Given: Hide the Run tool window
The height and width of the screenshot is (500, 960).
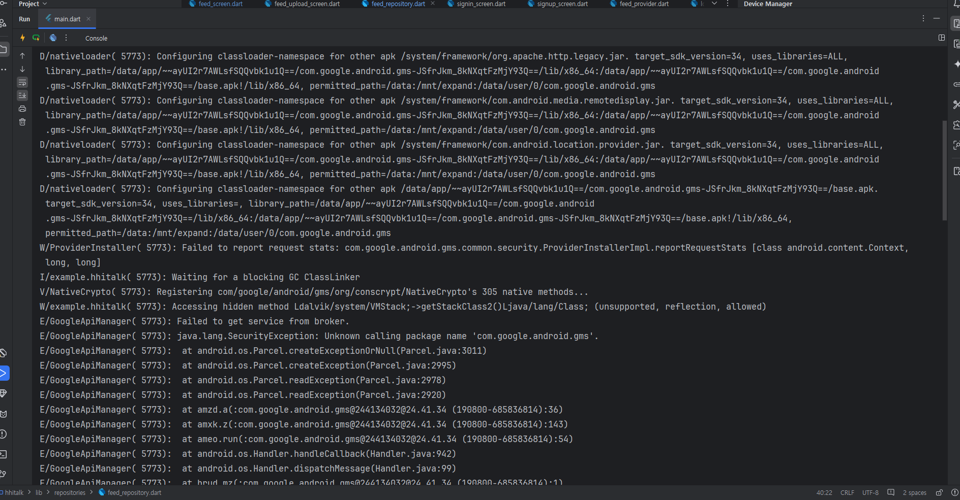Looking at the screenshot, I should 937,18.
